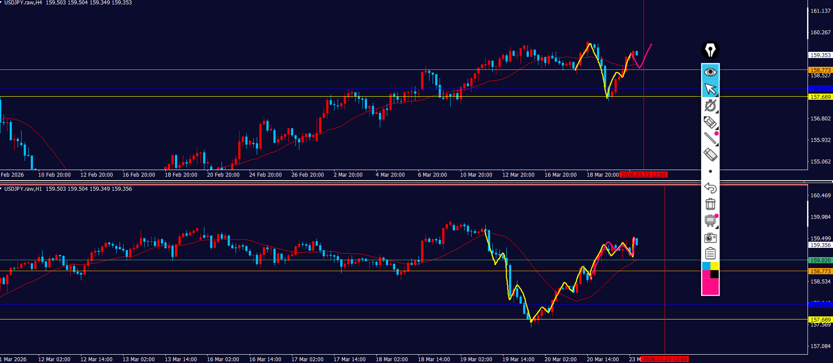
Task: Click the 158.773 orange price label on H4 chart
Action: [820, 70]
